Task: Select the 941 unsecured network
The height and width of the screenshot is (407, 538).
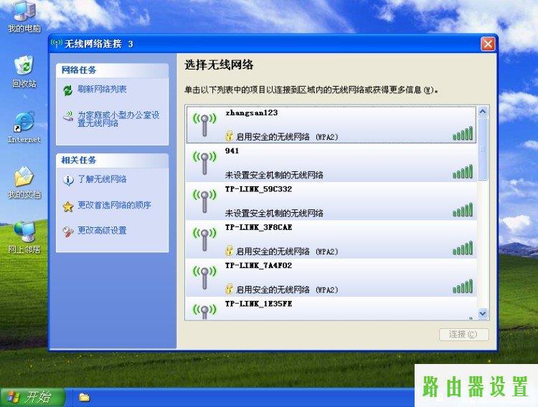Action: coord(330,163)
